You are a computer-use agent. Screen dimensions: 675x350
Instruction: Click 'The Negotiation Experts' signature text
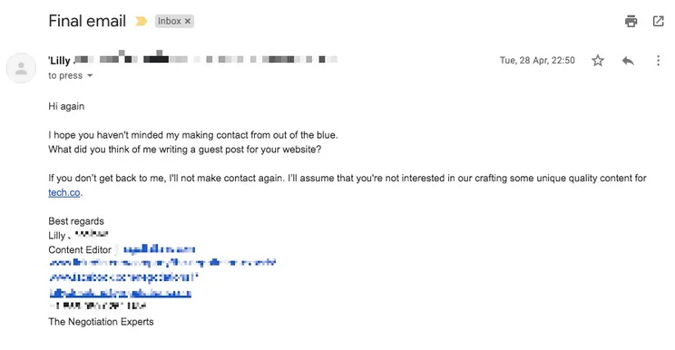pyautogui.click(x=102, y=322)
